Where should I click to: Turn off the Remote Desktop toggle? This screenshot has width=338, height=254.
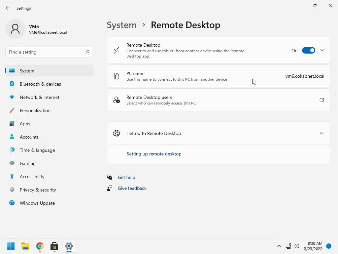pyautogui.click(x=309, y=51)
